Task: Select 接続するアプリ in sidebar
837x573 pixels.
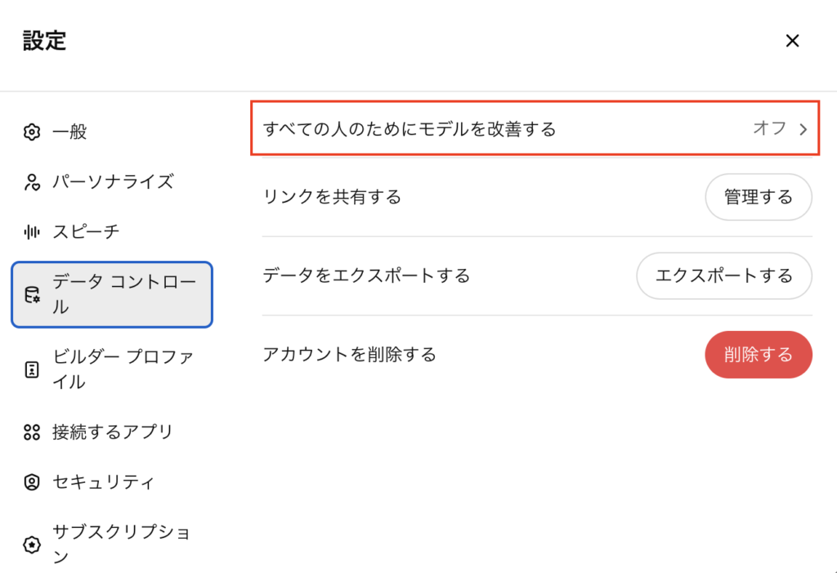Action: click(x=113, y=432)
